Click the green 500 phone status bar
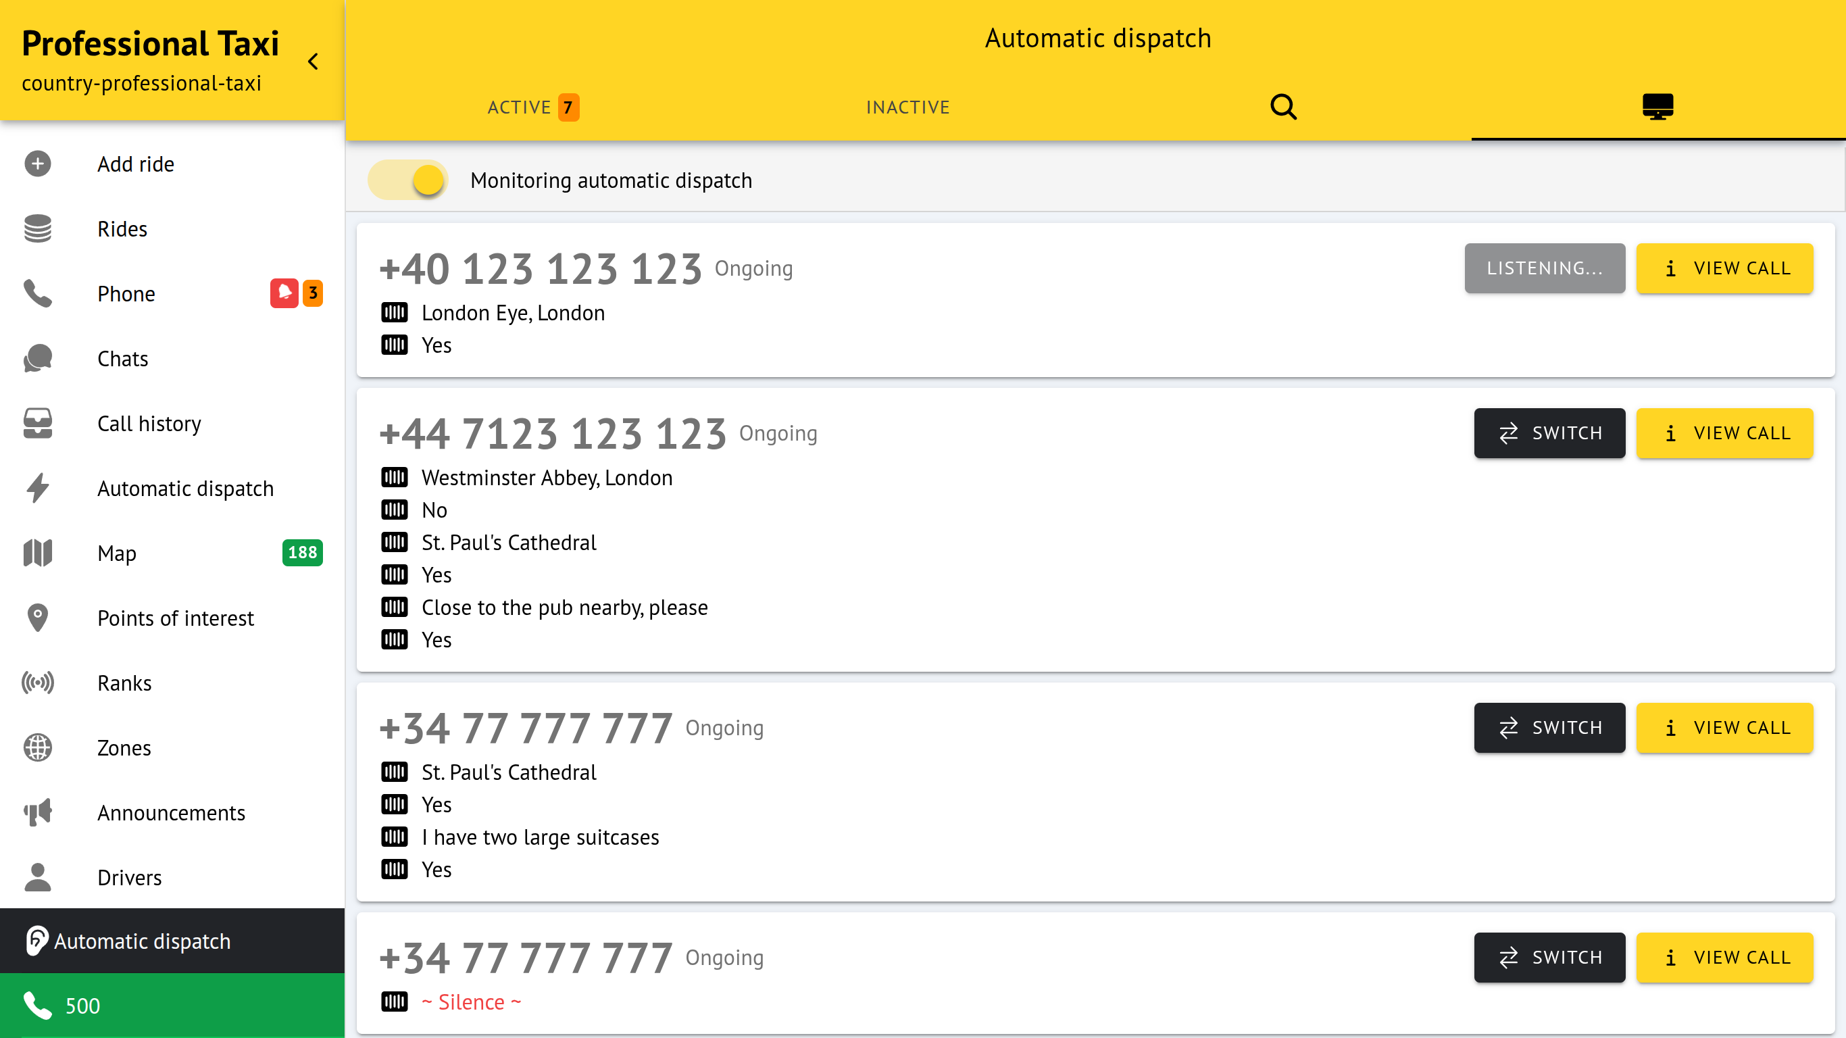Viewport: 1846px width, 1038px height. [x=172, y=1005]
